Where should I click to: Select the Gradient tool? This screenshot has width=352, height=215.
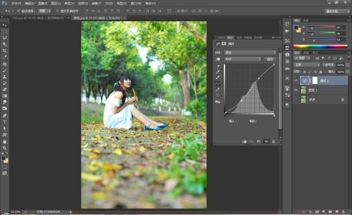[x=4, y=96]
